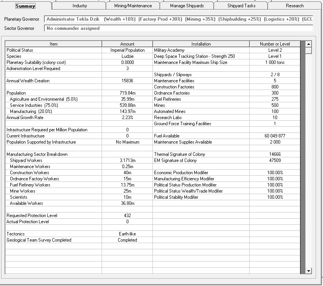The image size is (323, 286).
Task: Click the Planetary Governor field
Action: click(179, 19)
